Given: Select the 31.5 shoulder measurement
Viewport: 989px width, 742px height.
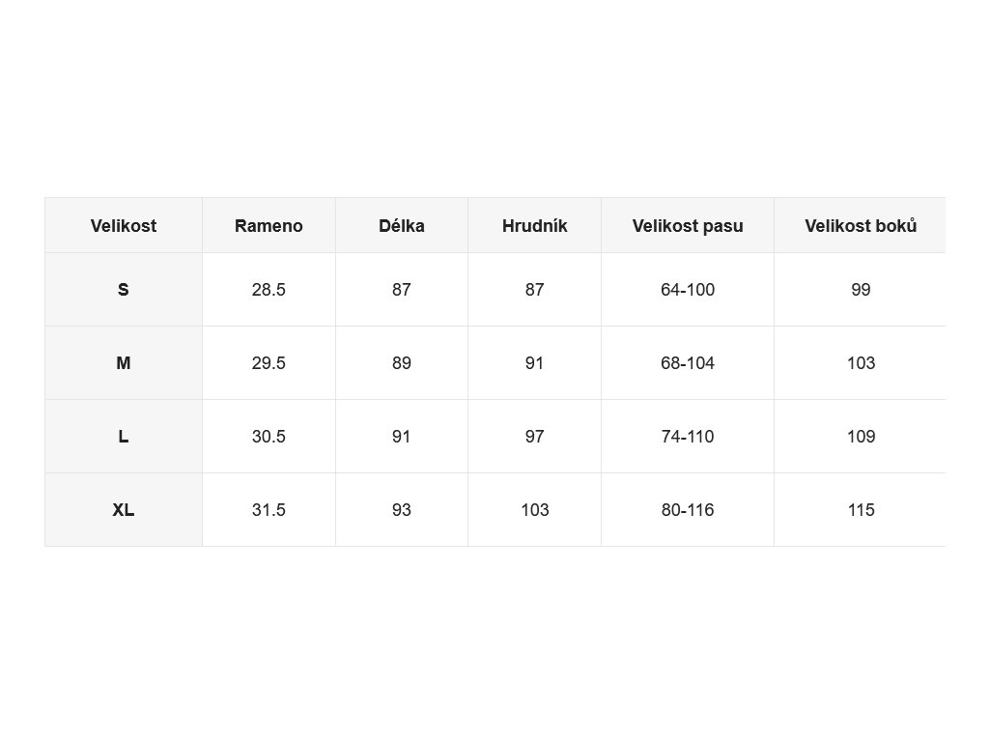Looking at the screenshot, I should point(268,510).
